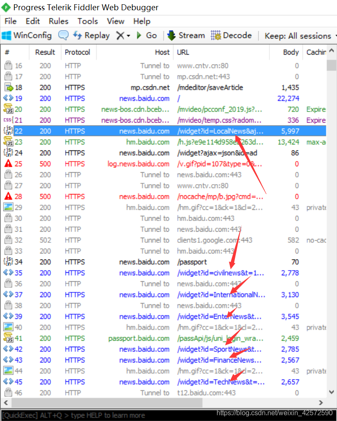Click the HTML icon of session 35

(8, 273)
